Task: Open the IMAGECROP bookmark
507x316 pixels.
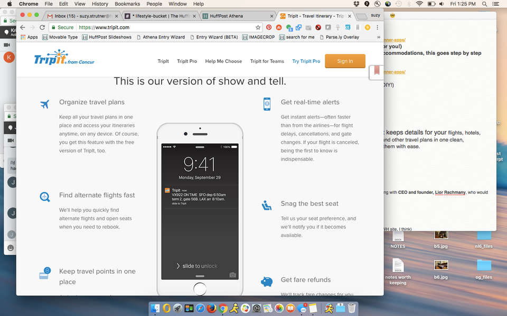Action: [x=259, y=37]
